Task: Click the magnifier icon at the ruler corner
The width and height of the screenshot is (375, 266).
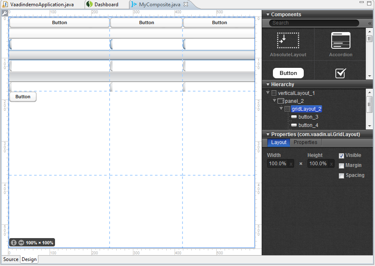Action: [x=4, y=13]
